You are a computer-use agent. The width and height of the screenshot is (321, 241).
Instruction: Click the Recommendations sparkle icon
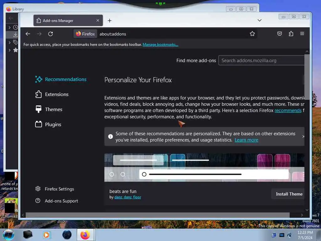click(x=39, y=79)
